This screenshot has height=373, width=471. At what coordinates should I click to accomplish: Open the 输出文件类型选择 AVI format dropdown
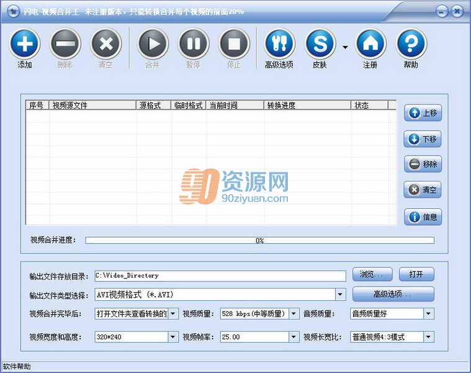click(x=340, y=295)
